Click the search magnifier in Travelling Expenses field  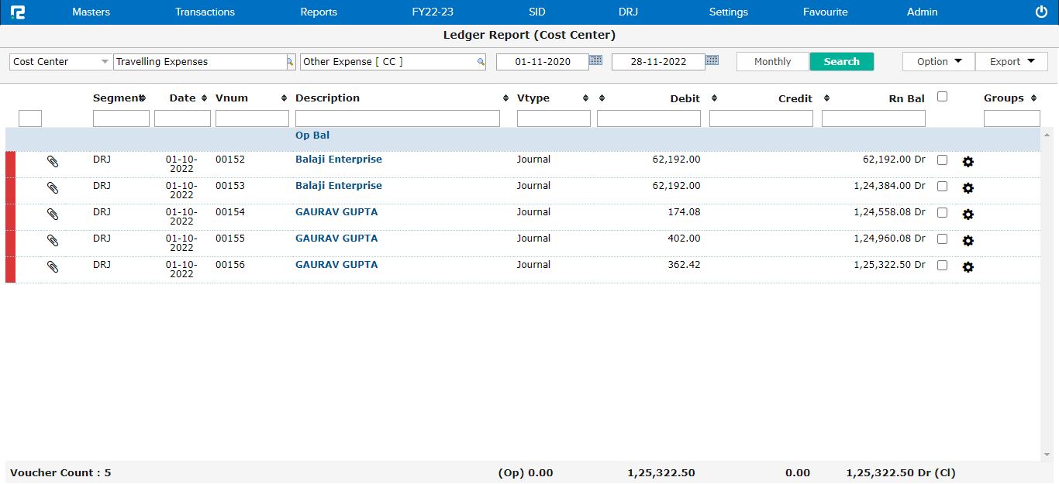291,62
